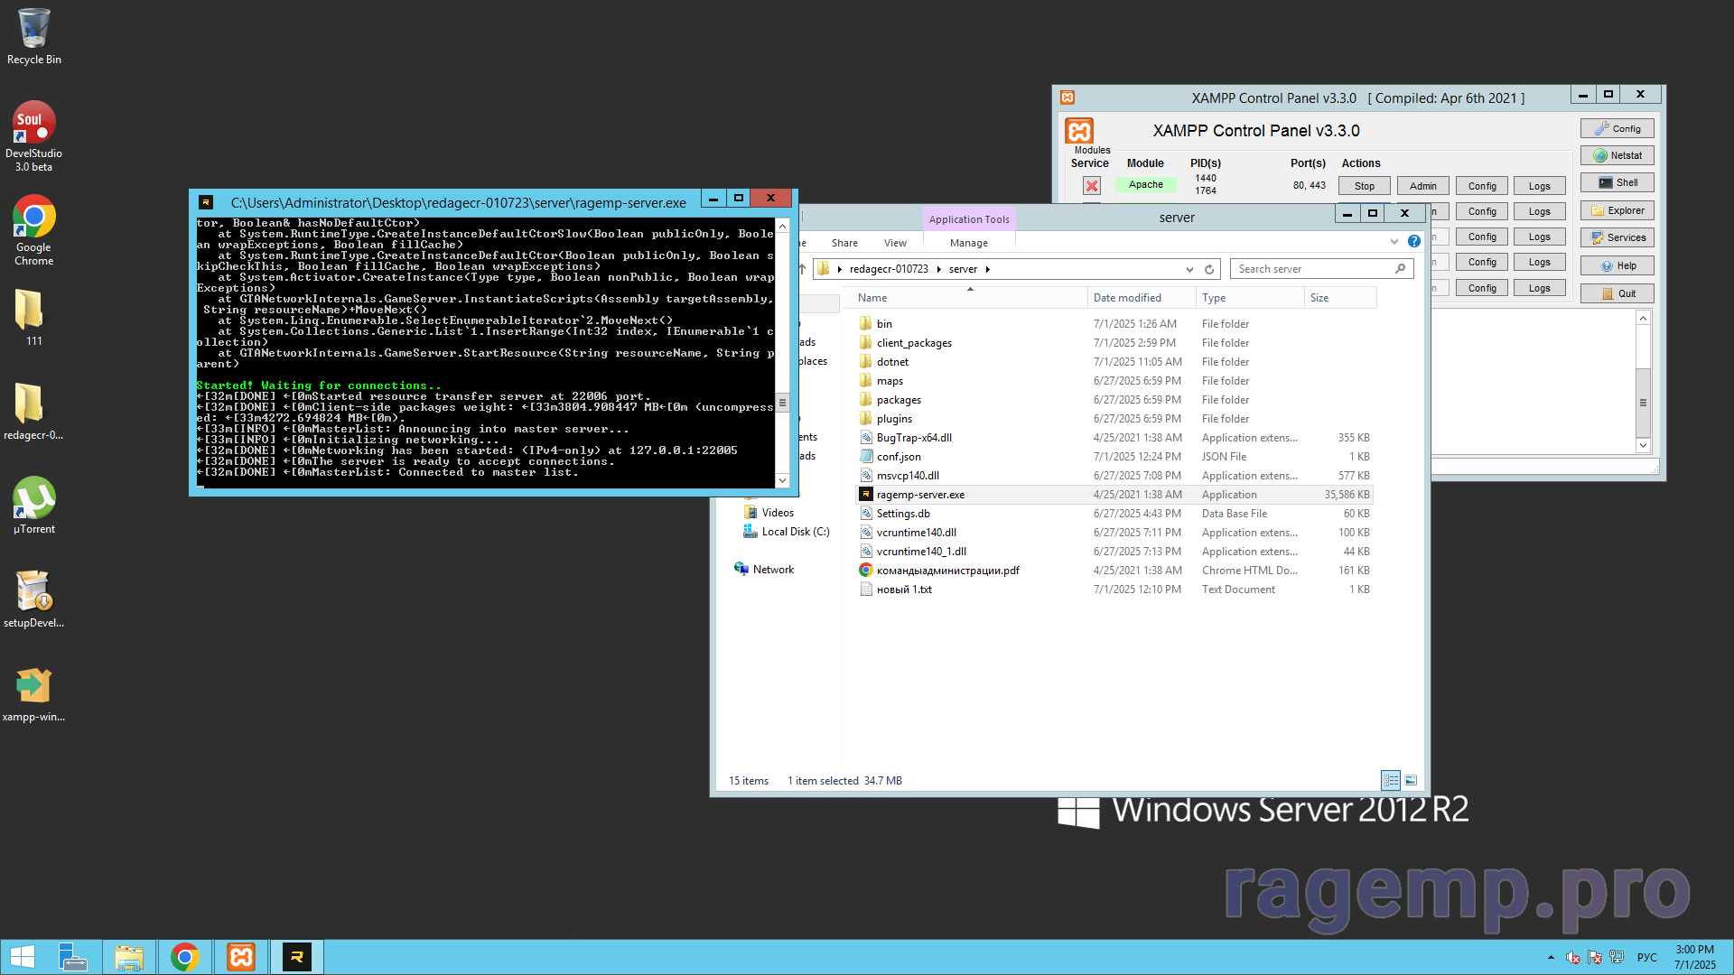
Task: Click XAMPP top-right Config button
Action: click(1617, 129)
